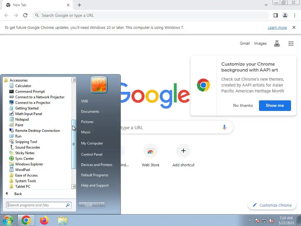301x226 pixels.
Task: Open the Sound Recorder icon
Action: click(11, 147)
